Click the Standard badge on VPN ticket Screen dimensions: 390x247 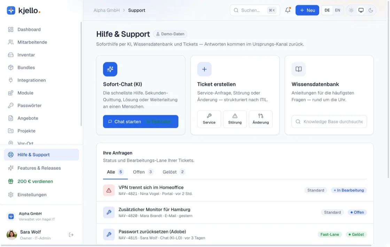click(x=315, y=190)
